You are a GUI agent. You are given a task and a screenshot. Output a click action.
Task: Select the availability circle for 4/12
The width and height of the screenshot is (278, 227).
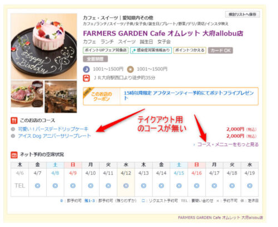pyautogui.click(x=126, y=186)
